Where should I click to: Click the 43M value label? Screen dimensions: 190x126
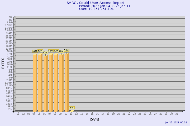[x=45, y=52]
